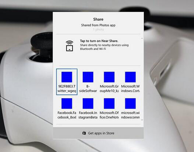This screenshot has height=152, width=194.
Task: Click the Near Share device icon
Action: [x=70, y=46]
